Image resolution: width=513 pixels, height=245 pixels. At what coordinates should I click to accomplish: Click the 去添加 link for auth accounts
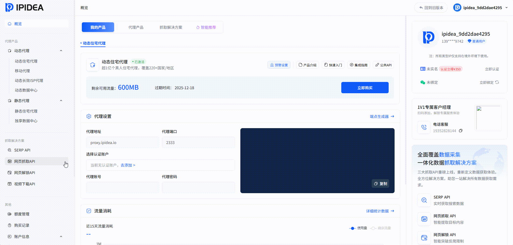(128, 165)
